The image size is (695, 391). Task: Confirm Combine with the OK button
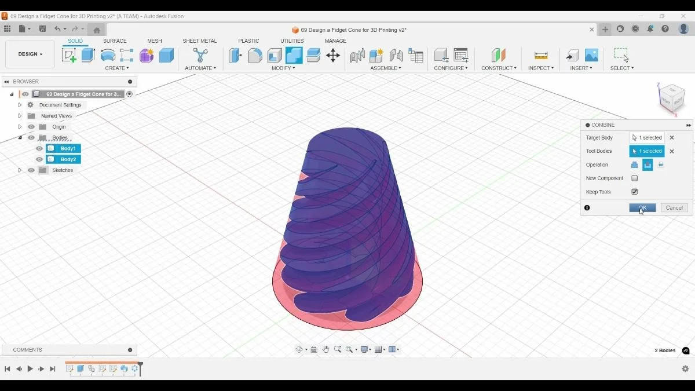point(642,207)
